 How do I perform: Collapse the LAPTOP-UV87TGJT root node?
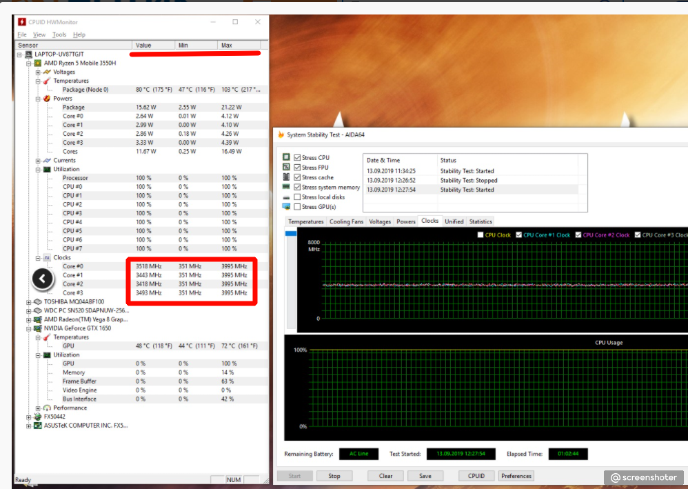(19, 55)
